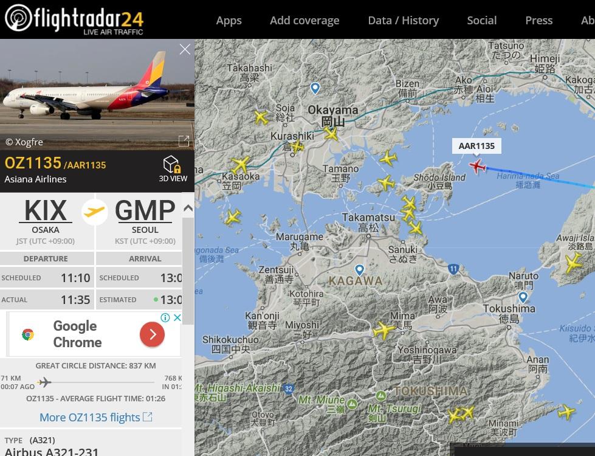Open the 3D VIEW cube icon

pyautogui.click(x=172, y=164)
